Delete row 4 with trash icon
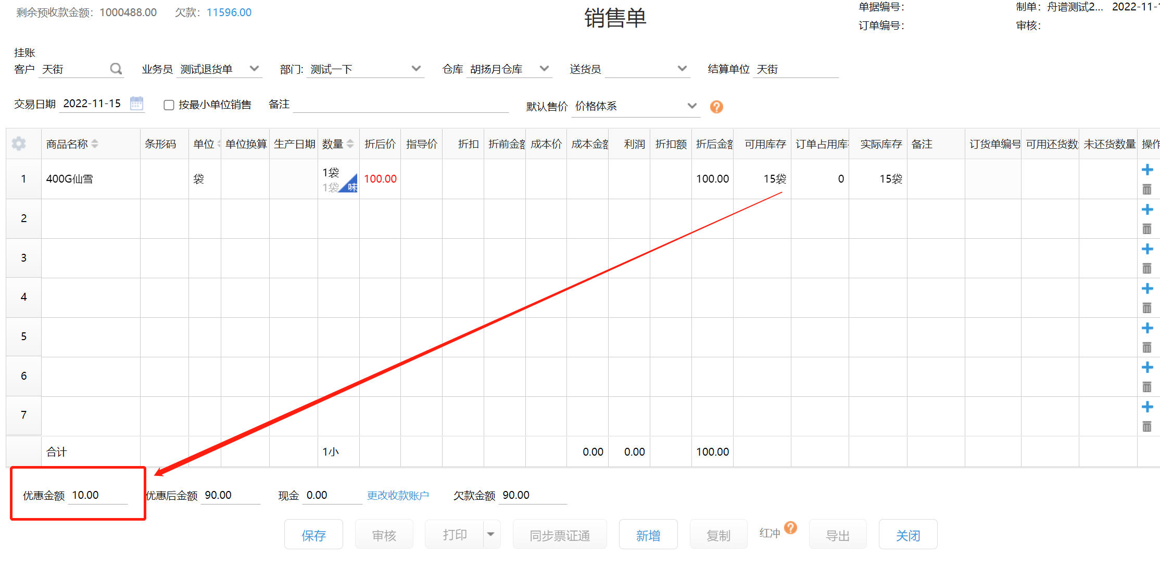 pyautogui.click(x=1147, y=308)
